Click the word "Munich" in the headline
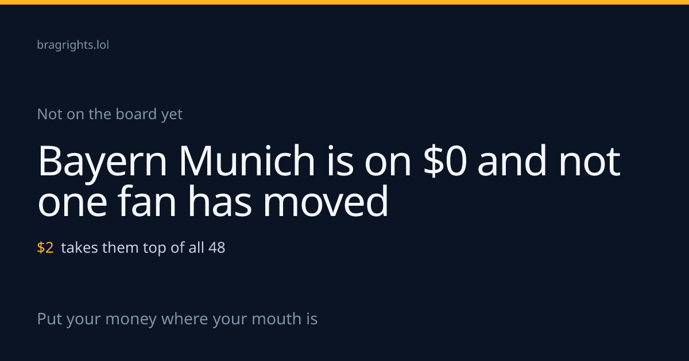This screenshot has height=361, width=689. coord(247,160)
